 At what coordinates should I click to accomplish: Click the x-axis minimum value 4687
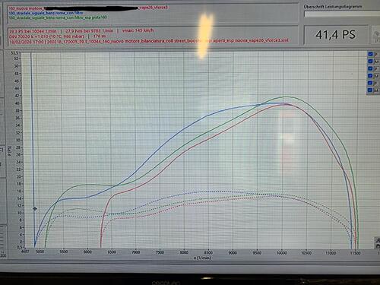pyautogui.click(x=24, y=252)
